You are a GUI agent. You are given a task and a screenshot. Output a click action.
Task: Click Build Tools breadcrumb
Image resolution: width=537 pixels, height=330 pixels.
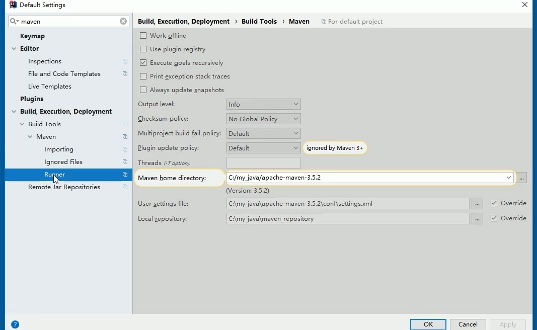coord(259,21)
